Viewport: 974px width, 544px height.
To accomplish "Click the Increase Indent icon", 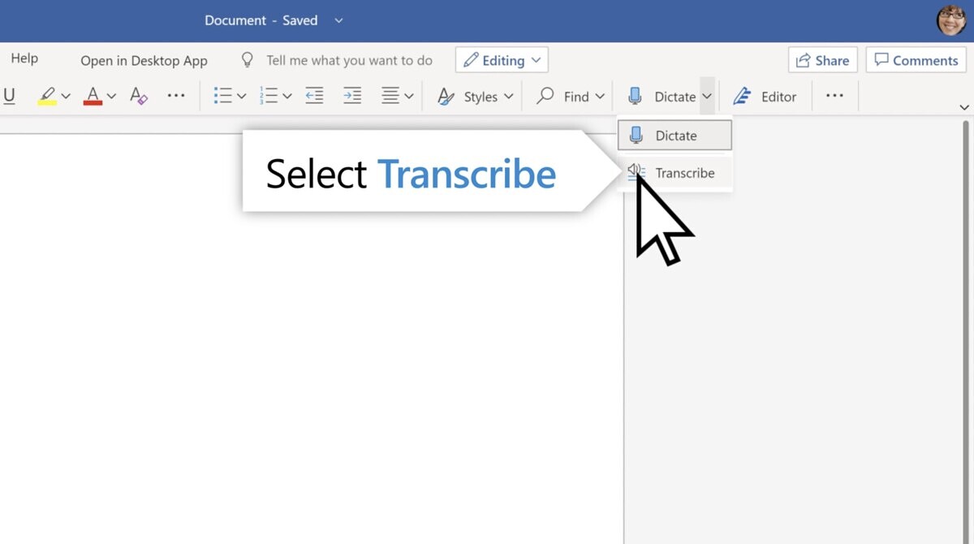I will pos(352,97).
